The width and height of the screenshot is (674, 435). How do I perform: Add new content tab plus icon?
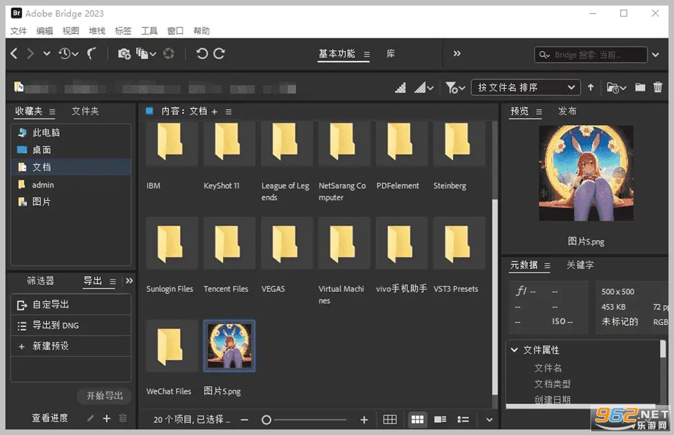click(x=215, y=112)
